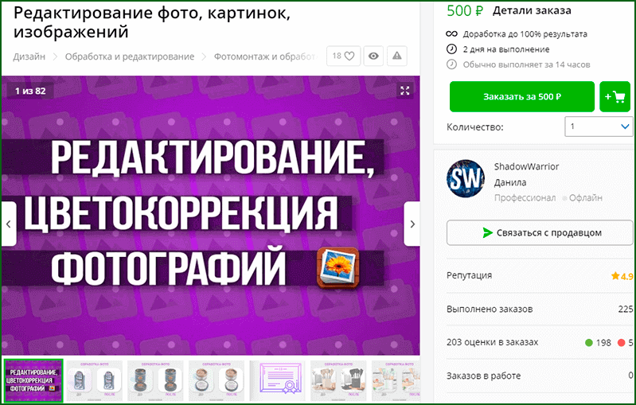Click '203 оценки в заказах' text
The image size is (636, 405).
click(x=493, y=343)
